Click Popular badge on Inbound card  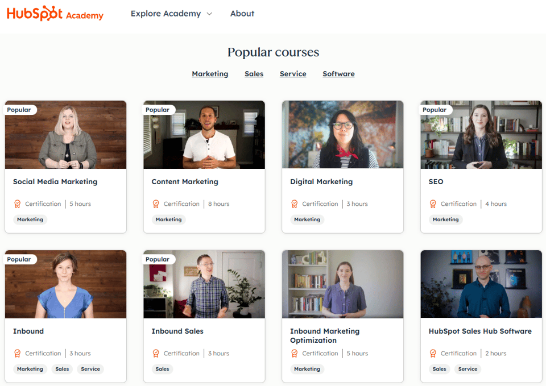tap(19, 259)
